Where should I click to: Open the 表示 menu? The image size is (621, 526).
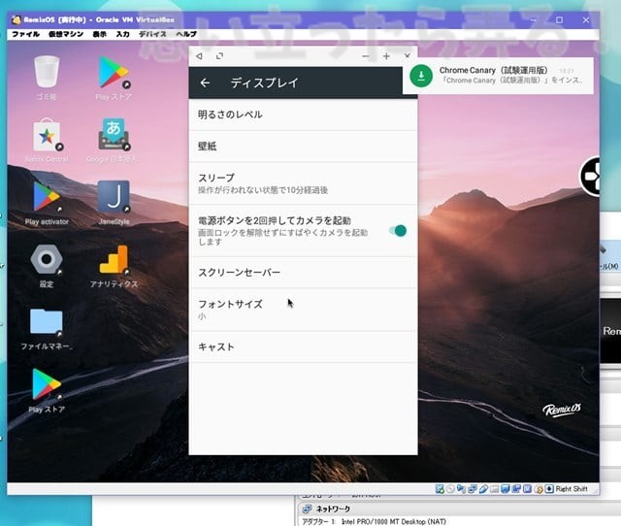tap(100, 34)
